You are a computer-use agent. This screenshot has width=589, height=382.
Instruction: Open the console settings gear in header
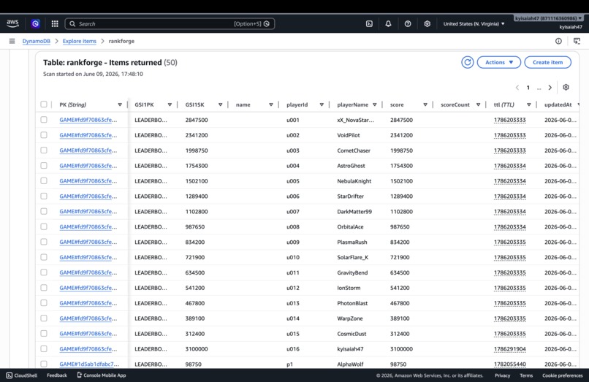click(427, 23)
